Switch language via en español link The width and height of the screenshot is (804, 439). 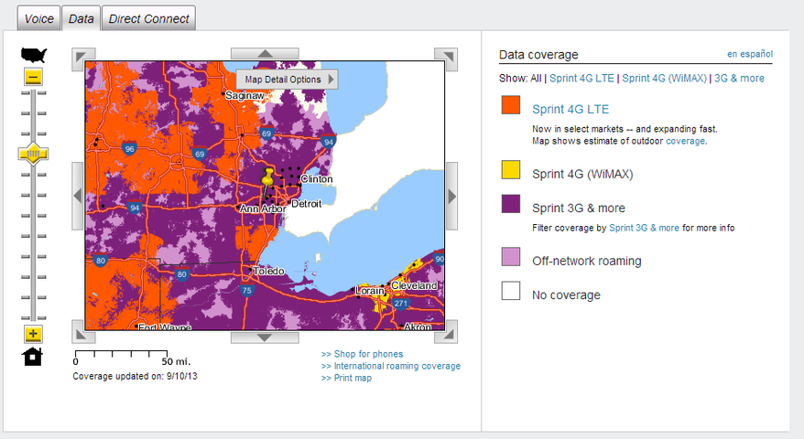click(x=750, y=54)
